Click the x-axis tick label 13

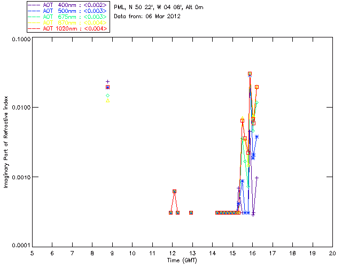pyautogui.click(x=192, y=253)
